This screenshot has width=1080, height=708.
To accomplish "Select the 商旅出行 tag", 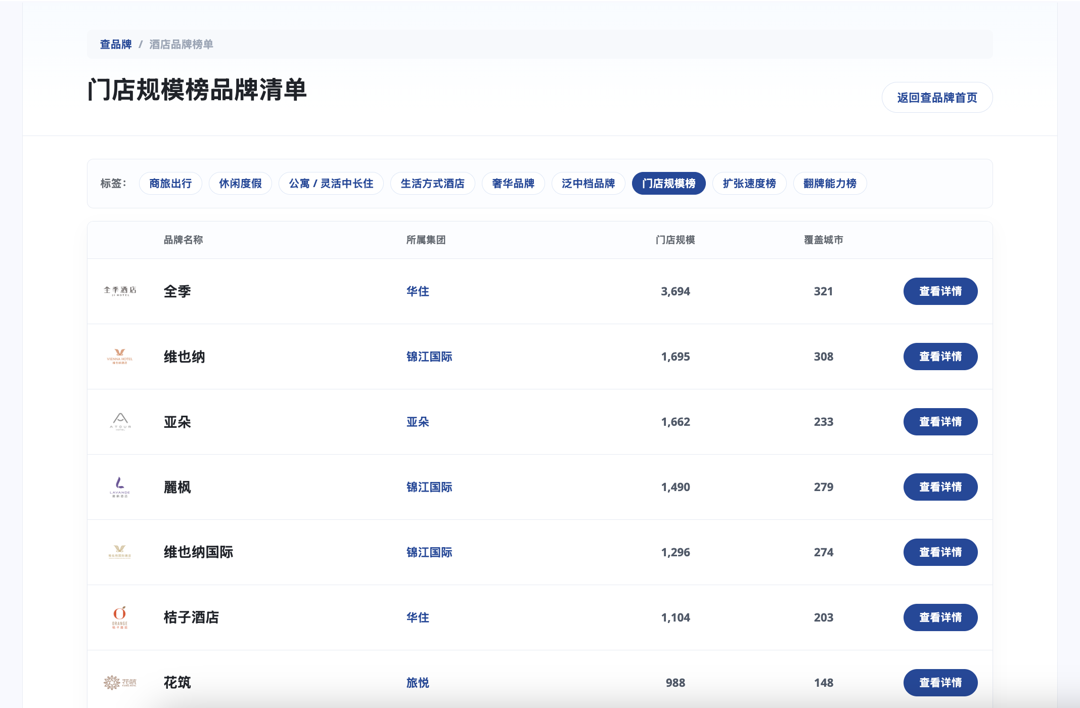I will (x=170, y=184).
